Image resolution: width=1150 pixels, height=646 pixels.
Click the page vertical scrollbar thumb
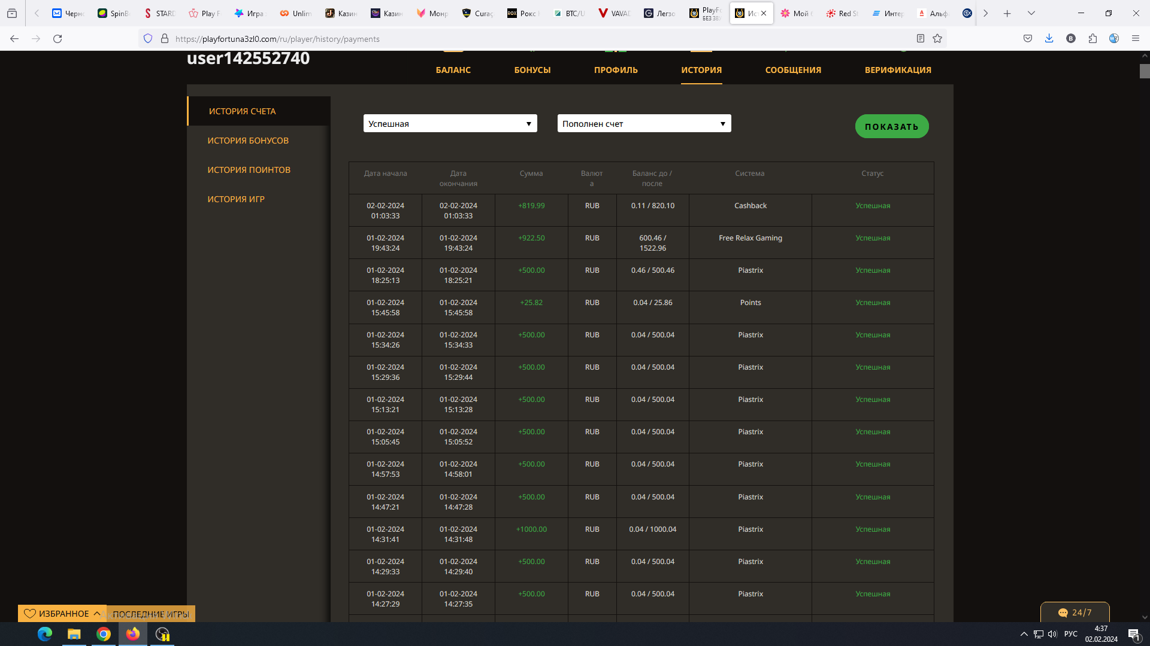tap(1145, 71)
